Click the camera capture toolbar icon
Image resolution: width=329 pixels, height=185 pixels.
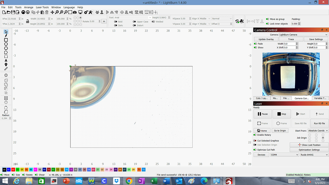(75, 12)
